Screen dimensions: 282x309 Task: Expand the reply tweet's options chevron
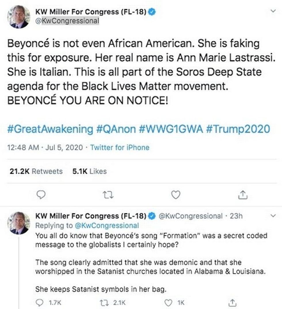[274, 216]
